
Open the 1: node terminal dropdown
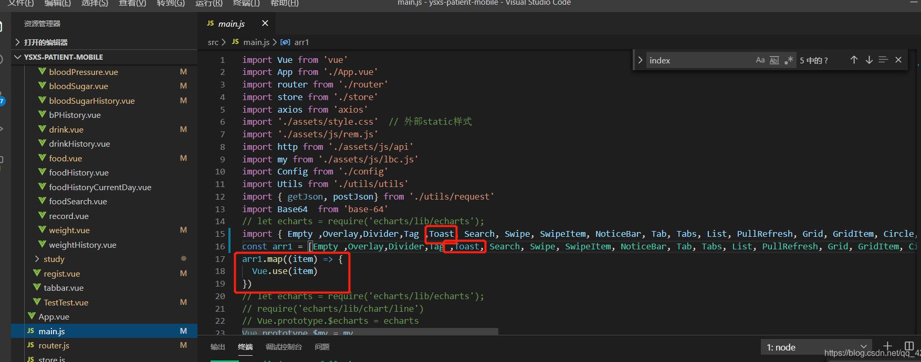click(815, 347)
